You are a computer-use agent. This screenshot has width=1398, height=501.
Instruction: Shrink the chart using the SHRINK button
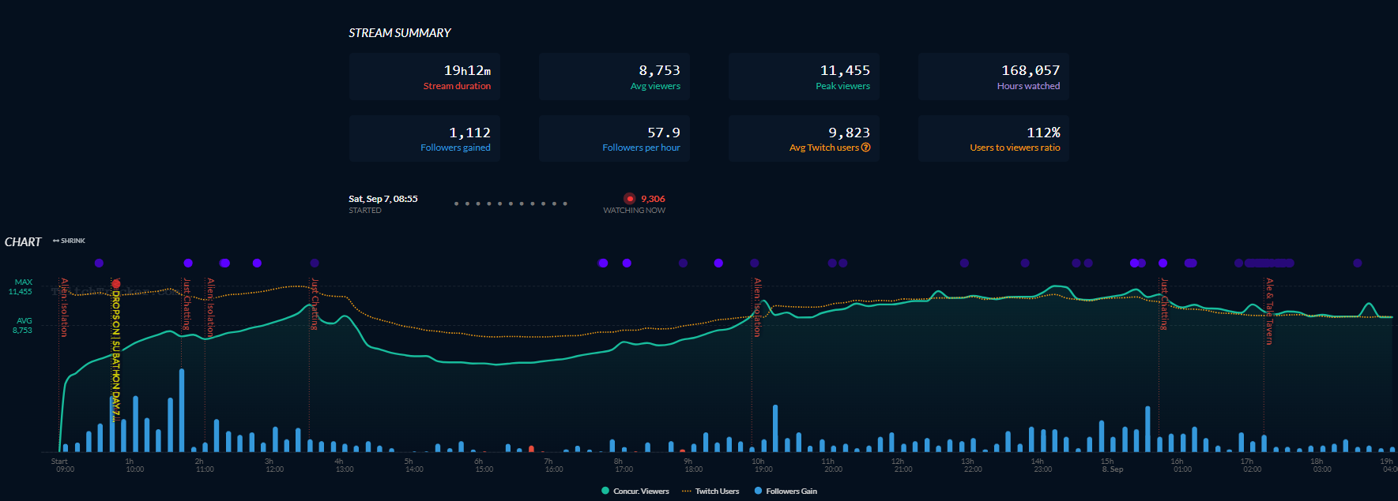[70, 241]
